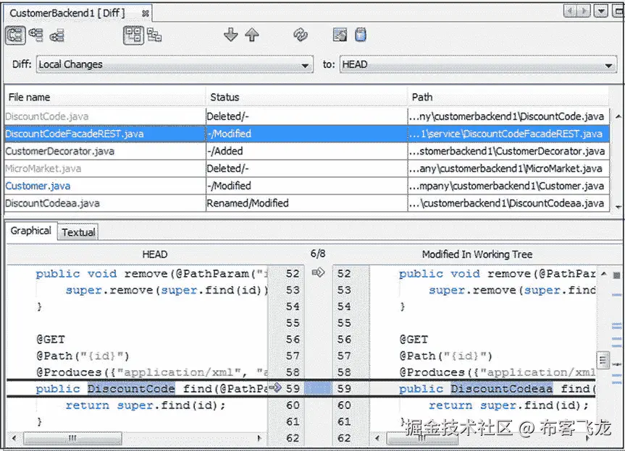The image size is (625, 451).
Task: Click the leftmost Refresh Diff toolbar icon
Action: [x=15, y=35]
